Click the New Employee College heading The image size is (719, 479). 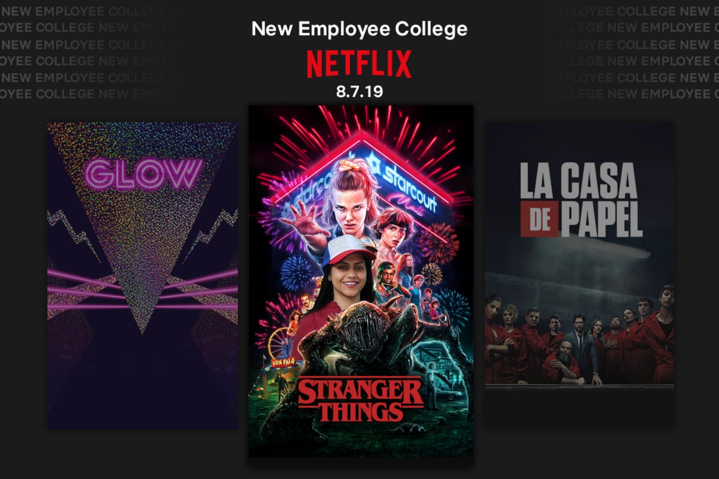click(359, 29)
